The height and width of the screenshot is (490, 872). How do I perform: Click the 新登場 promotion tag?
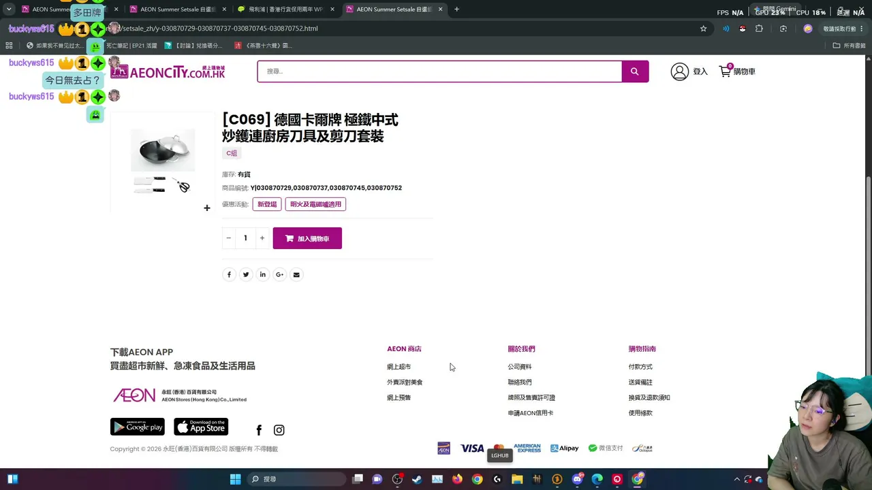(x=267, y=204)
